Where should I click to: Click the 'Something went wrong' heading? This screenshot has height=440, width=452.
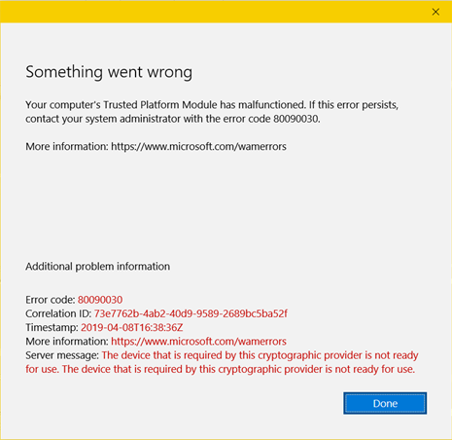pos(109,72)
